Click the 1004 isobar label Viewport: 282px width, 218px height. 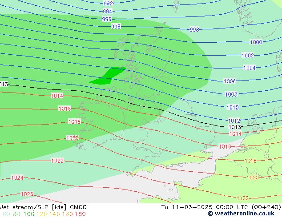pos(250,68)
